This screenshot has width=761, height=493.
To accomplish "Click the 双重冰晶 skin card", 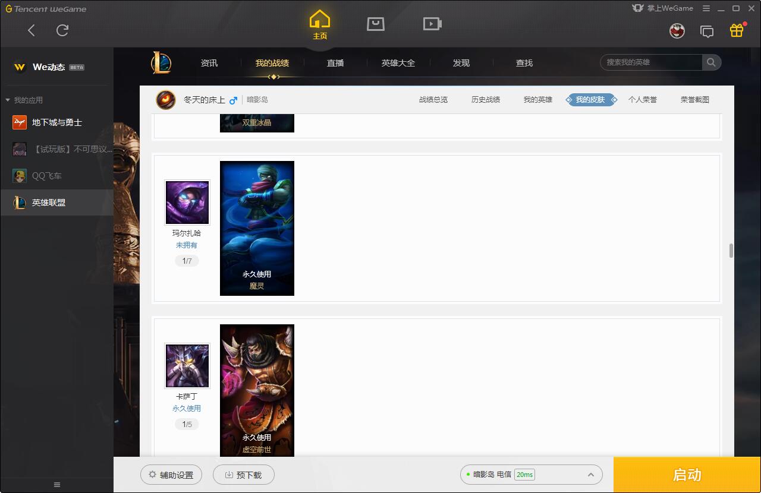I will point(257,123).
